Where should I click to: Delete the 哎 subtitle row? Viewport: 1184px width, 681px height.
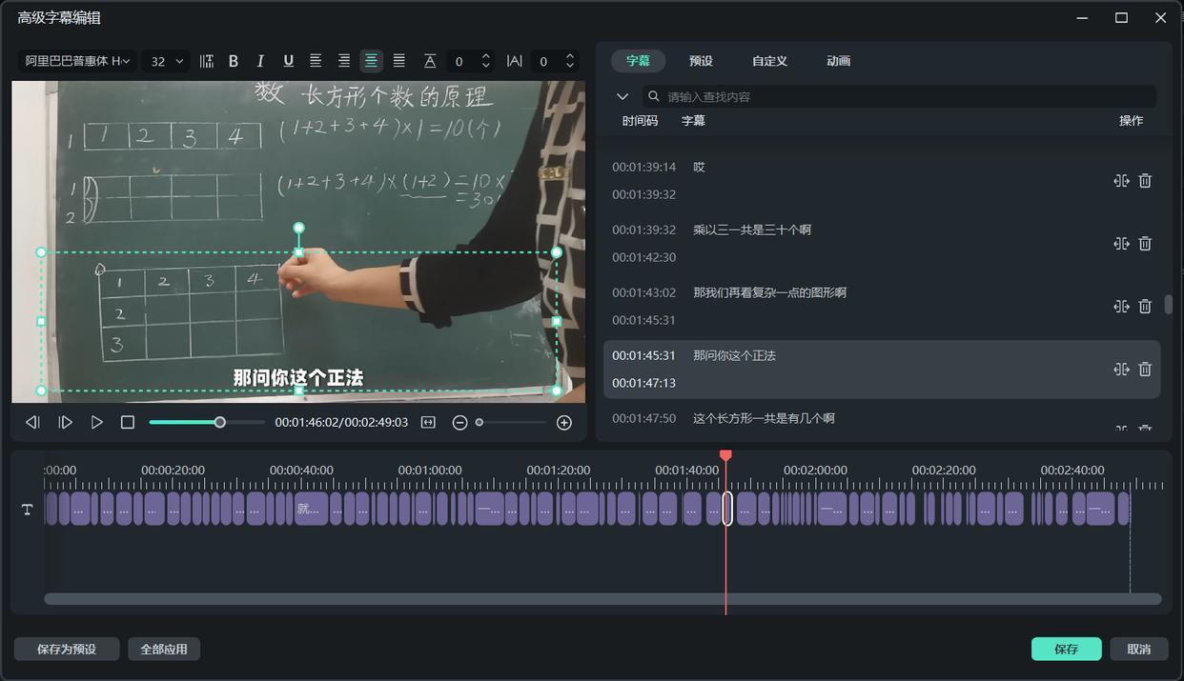(x=1145, y=181)
